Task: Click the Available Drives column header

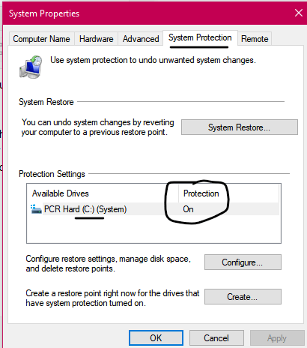Action: point(103,193)
